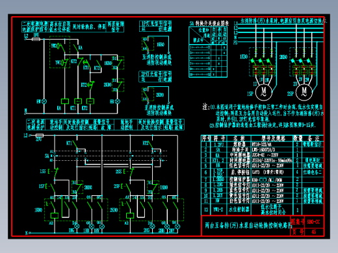Select the 2FU fuse symbol
This screenshot has height=253, width=338.
[40, 136]
